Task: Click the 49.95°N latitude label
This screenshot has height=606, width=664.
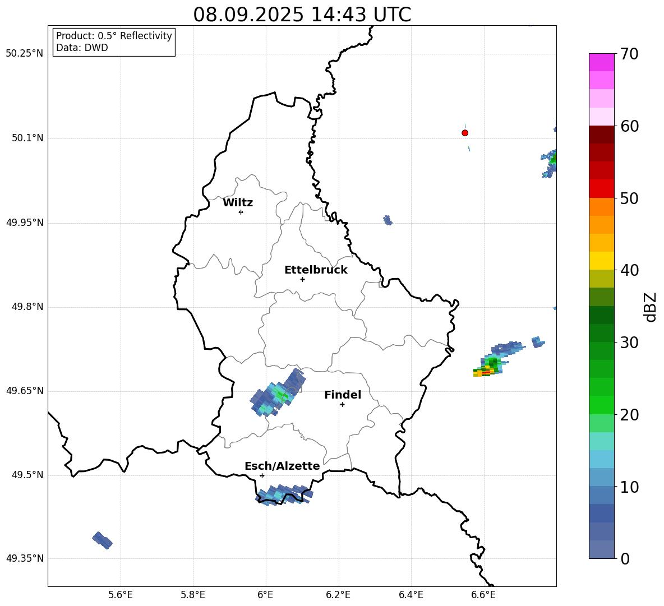Action: 25,223
